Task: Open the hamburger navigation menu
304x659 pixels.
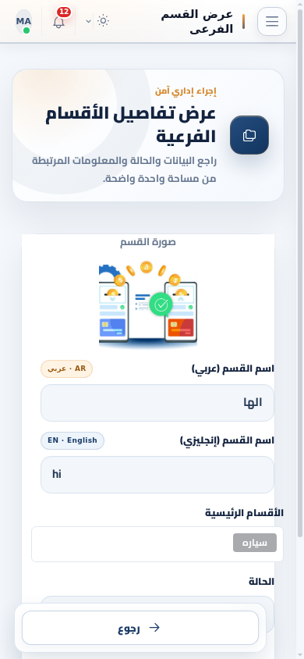Action: 272,21
